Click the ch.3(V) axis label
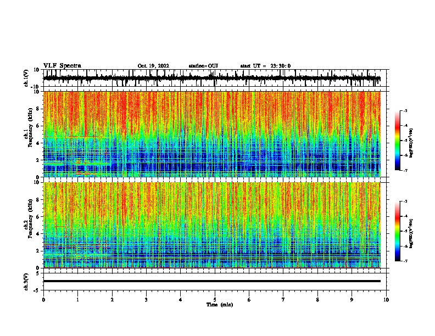 (26, 282)
